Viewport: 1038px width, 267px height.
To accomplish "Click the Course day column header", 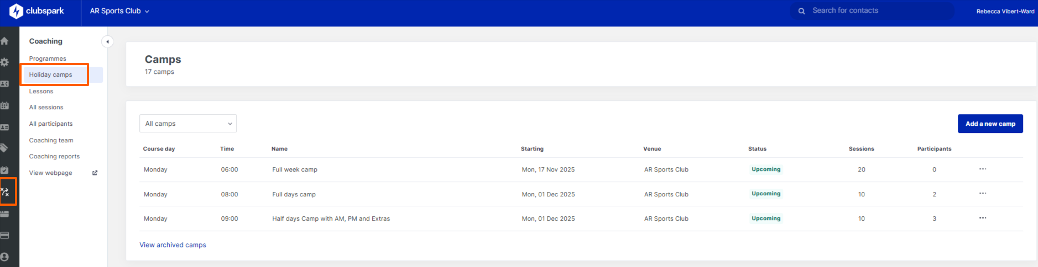I will pyautogui.click(x=159, y=148).
